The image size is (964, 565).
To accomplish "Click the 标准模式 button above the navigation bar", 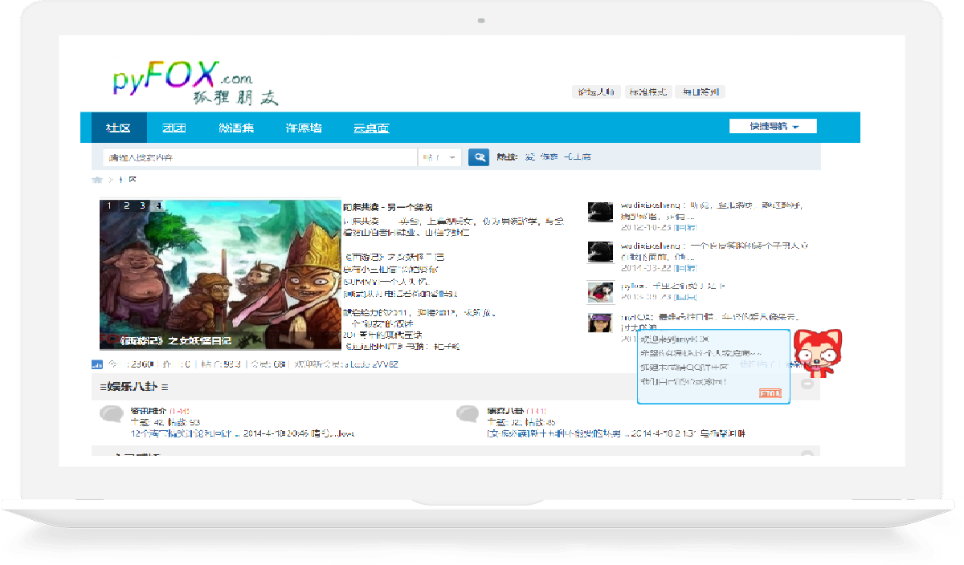I will pos(647,91).
